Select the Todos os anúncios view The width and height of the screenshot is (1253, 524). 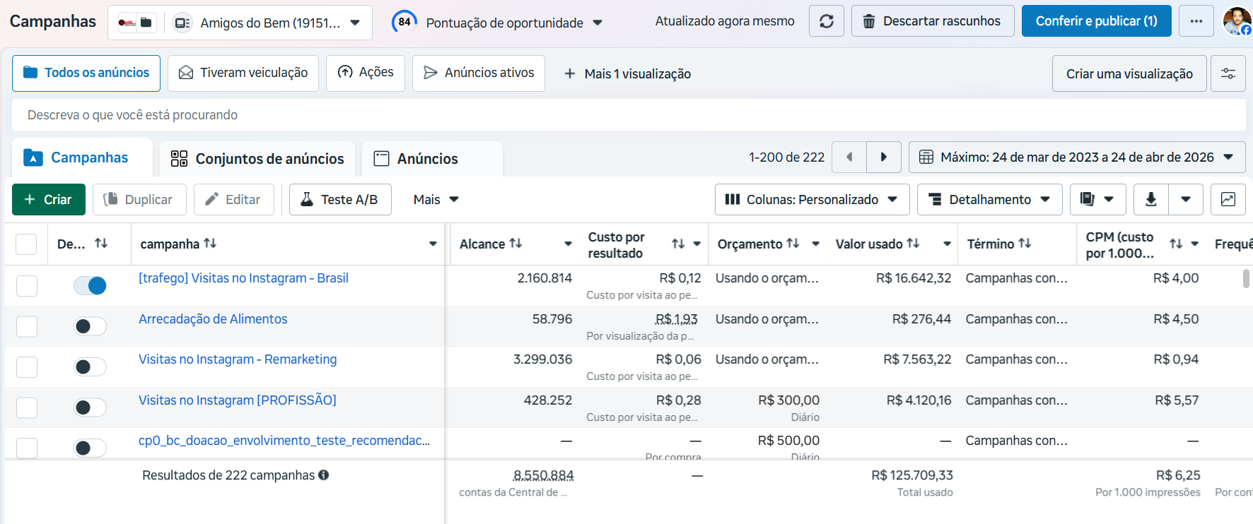point(86,73)
